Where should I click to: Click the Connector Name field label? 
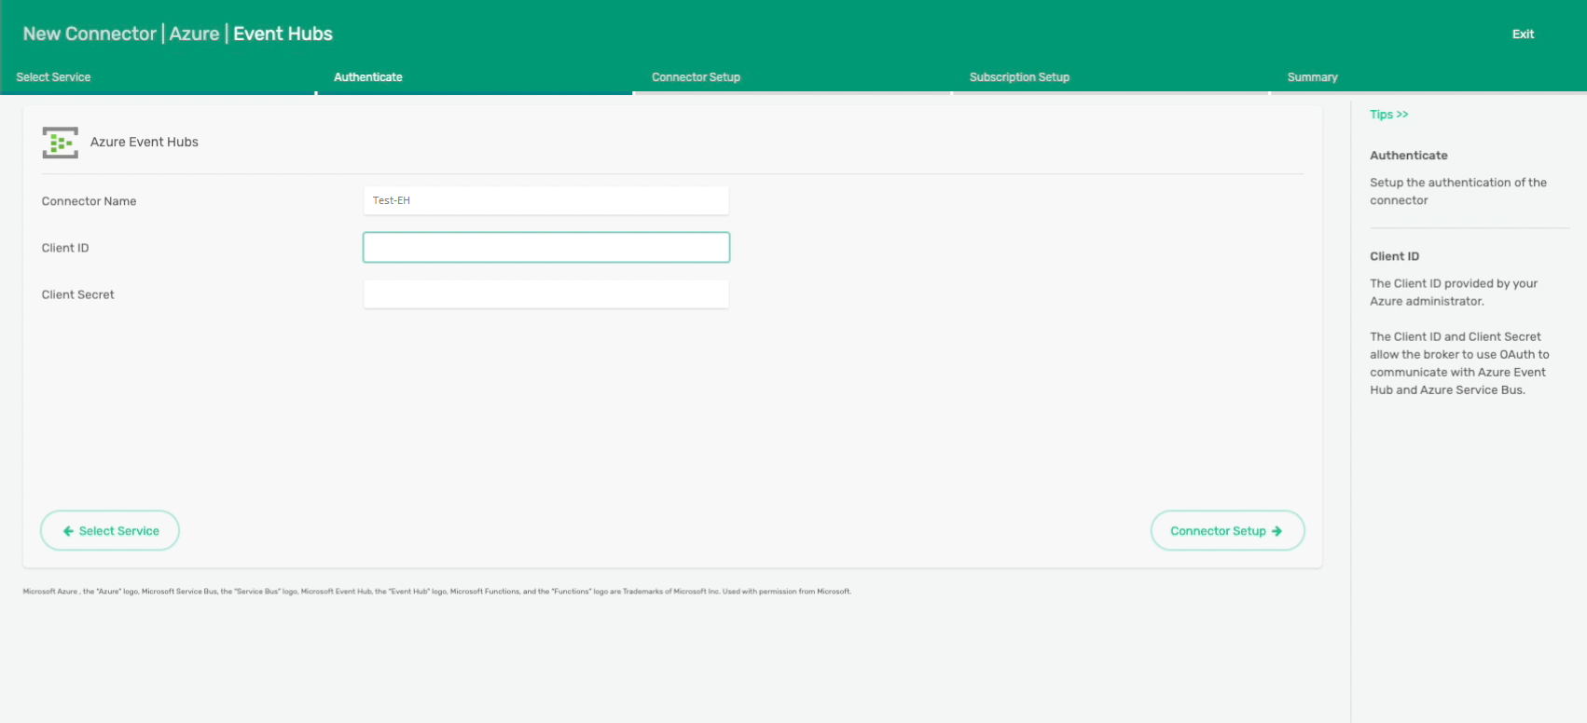click(89, 201)
